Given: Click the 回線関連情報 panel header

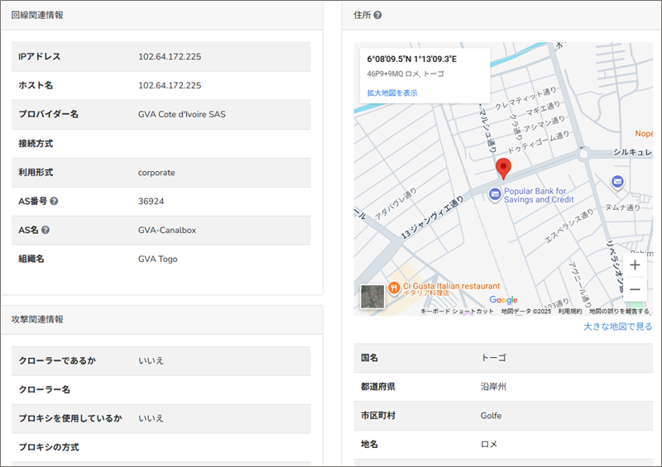Looking at the screenshot, I should click(37, 16).
